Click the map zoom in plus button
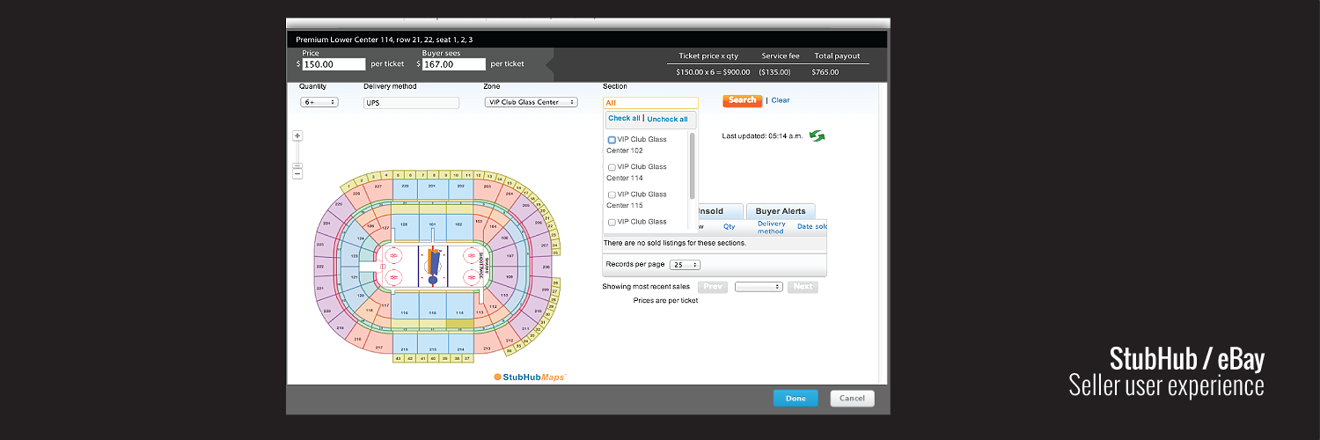Viewport: 1320px width, 440px height. pyautogui.click(x=297, y=136)
